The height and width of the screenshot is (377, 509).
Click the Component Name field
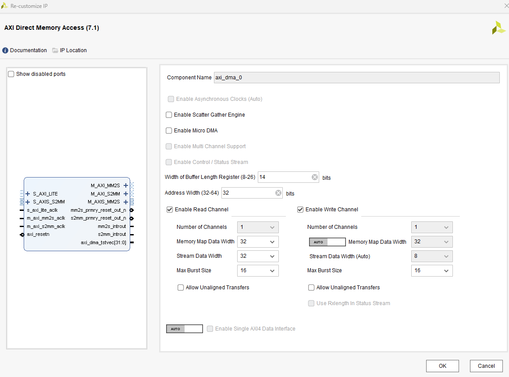[356, 78]
